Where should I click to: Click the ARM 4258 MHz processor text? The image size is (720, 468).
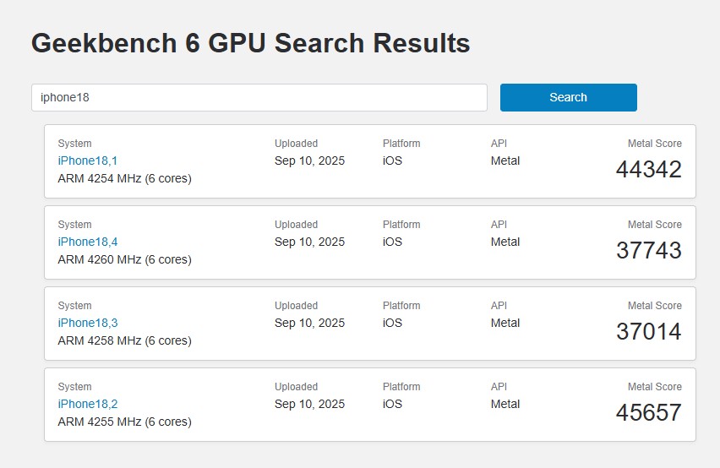click(x=124, y=340)
